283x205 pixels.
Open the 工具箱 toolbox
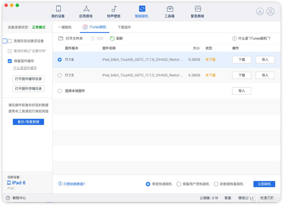(x=170, y=12)
